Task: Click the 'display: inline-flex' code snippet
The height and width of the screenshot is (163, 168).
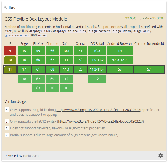Action: (69, 31)
